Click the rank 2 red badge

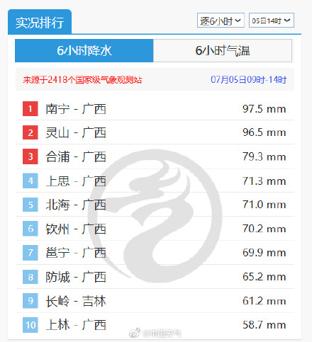[30, 132]
